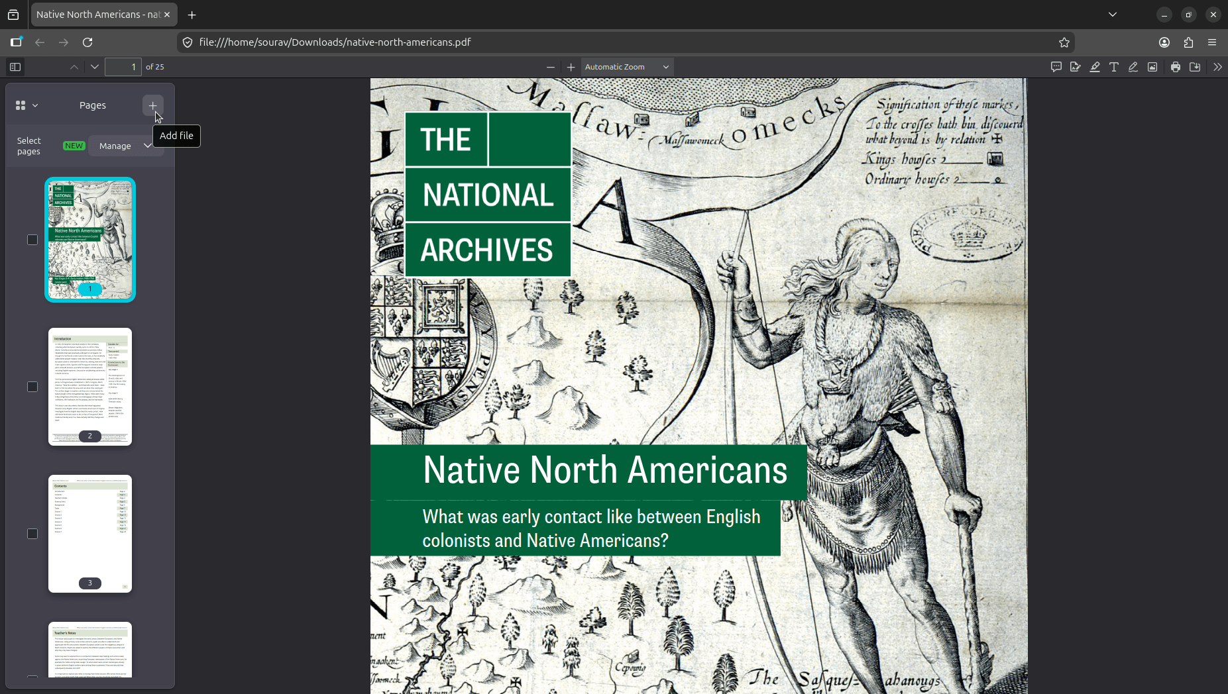Click the 'Select pages' label
Image resolution: width=1228 pixels, height=694 pixels.
pyautogui.click(x=28, y=146)
